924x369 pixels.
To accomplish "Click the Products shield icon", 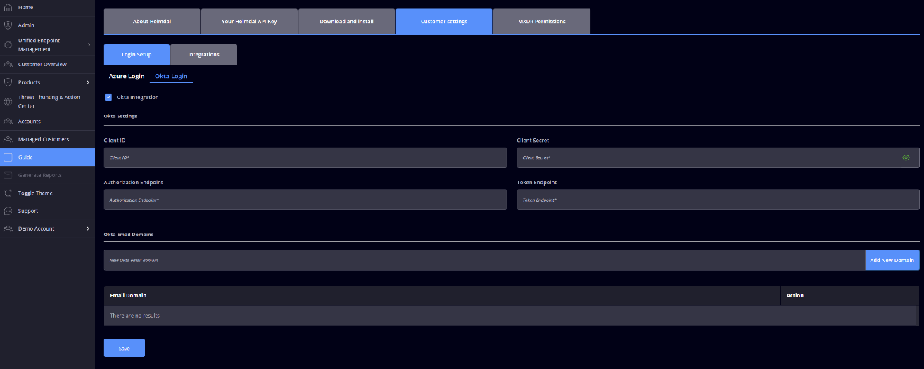I will click(8, 82).
